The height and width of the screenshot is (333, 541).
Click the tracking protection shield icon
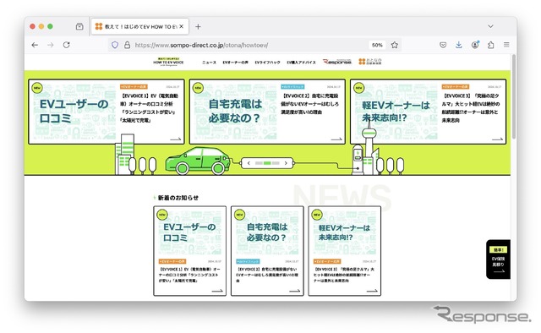[115, 45]
